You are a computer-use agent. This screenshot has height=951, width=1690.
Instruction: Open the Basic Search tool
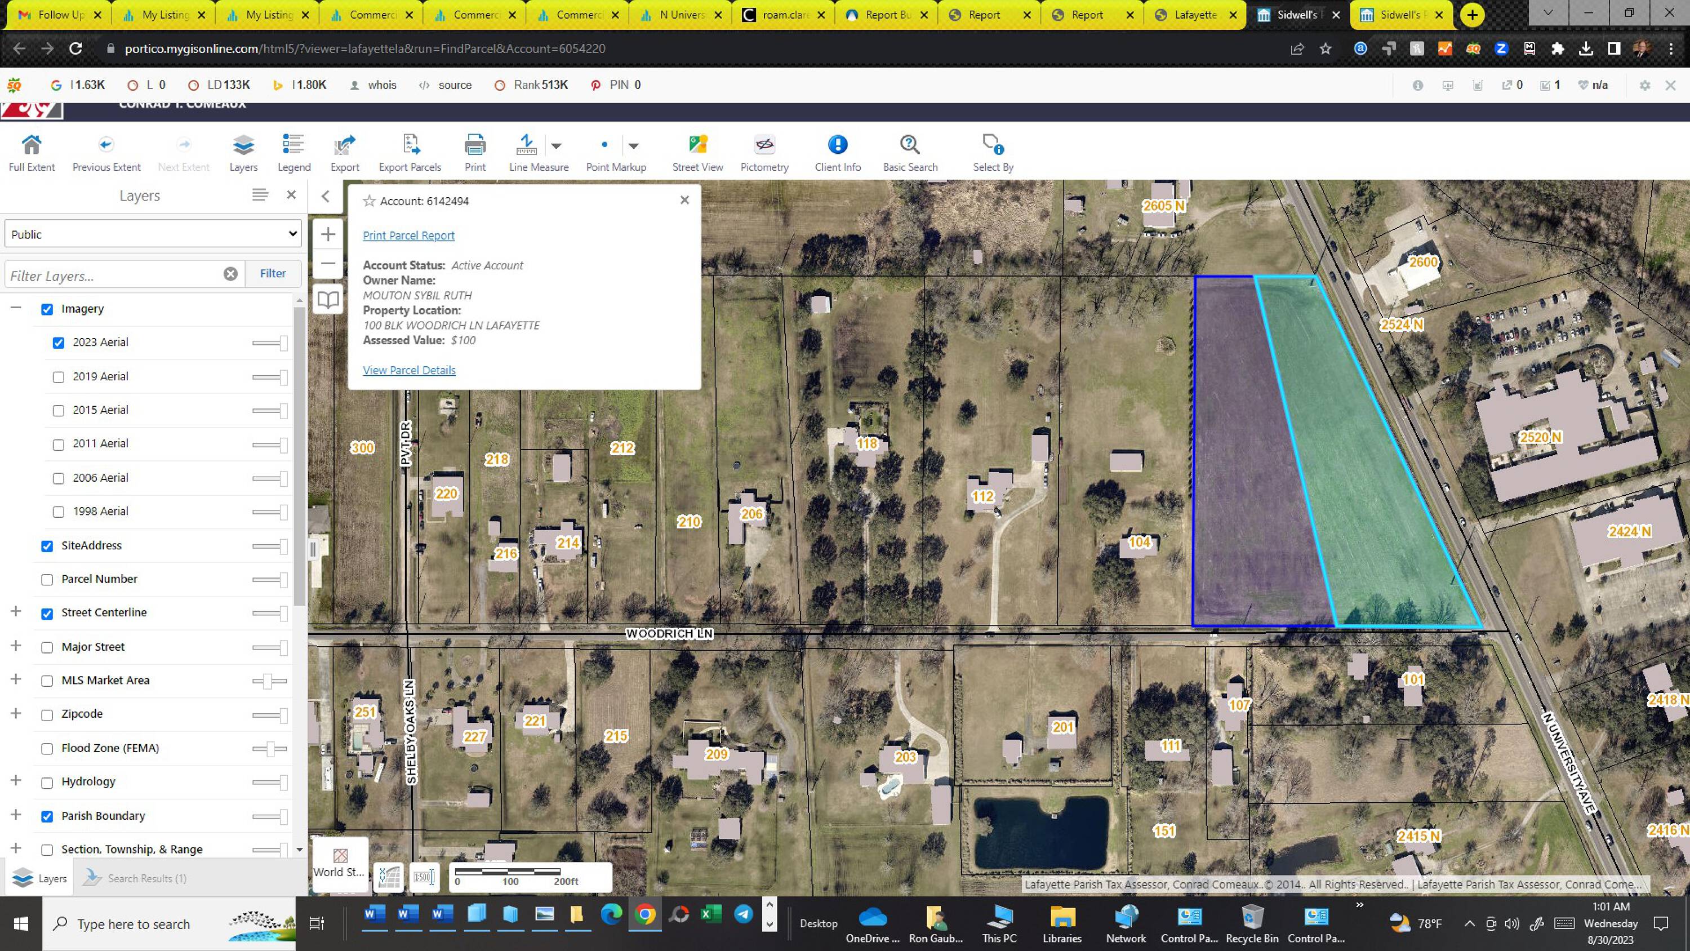coord(910,145)
